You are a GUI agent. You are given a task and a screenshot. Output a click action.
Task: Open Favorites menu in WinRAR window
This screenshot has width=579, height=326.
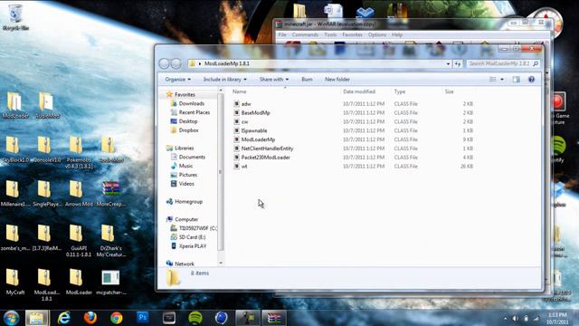click(352, 34)
